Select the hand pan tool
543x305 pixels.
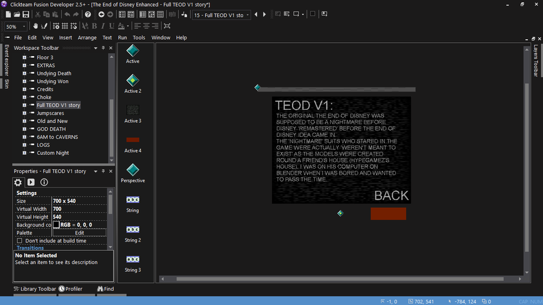pyautogui.click(x=36, y=26)
